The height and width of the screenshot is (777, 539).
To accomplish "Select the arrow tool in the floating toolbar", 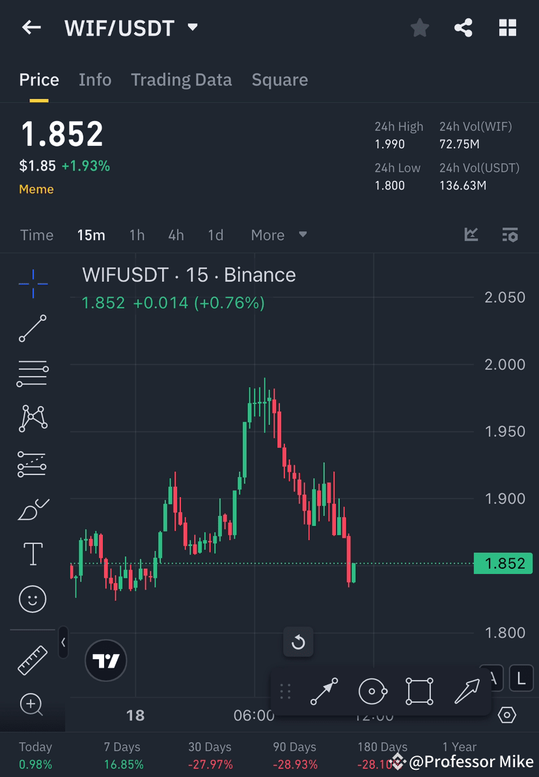I will point(466,691).
